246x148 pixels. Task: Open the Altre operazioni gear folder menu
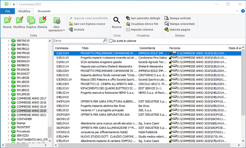(x=57, y=21)
